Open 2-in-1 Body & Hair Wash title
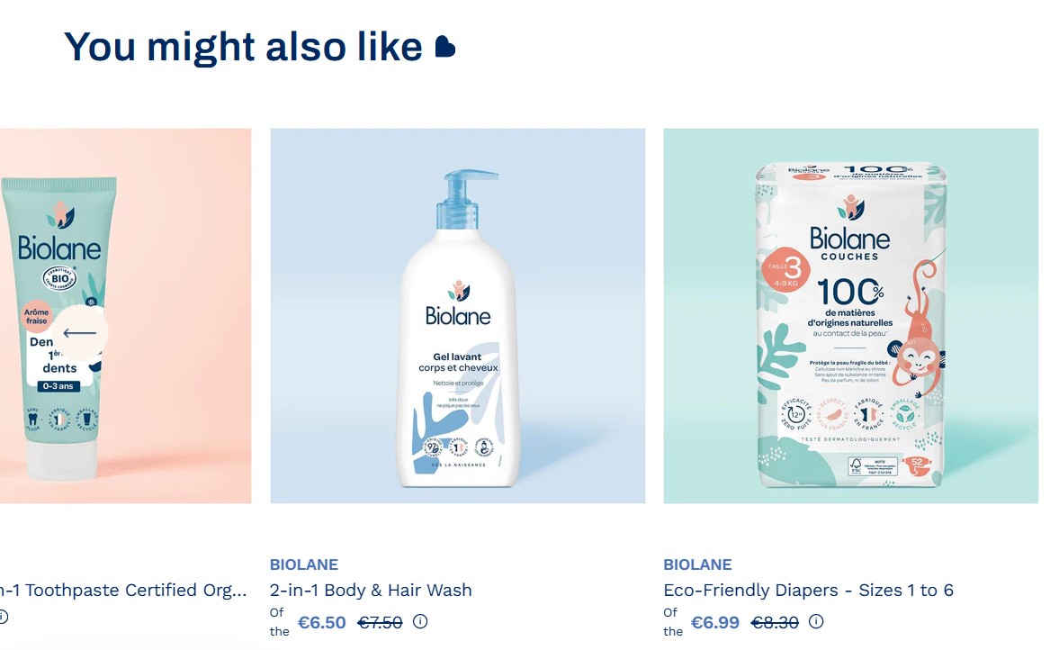The height and width of the screenshot is (650, 1050). click(371, 590)
